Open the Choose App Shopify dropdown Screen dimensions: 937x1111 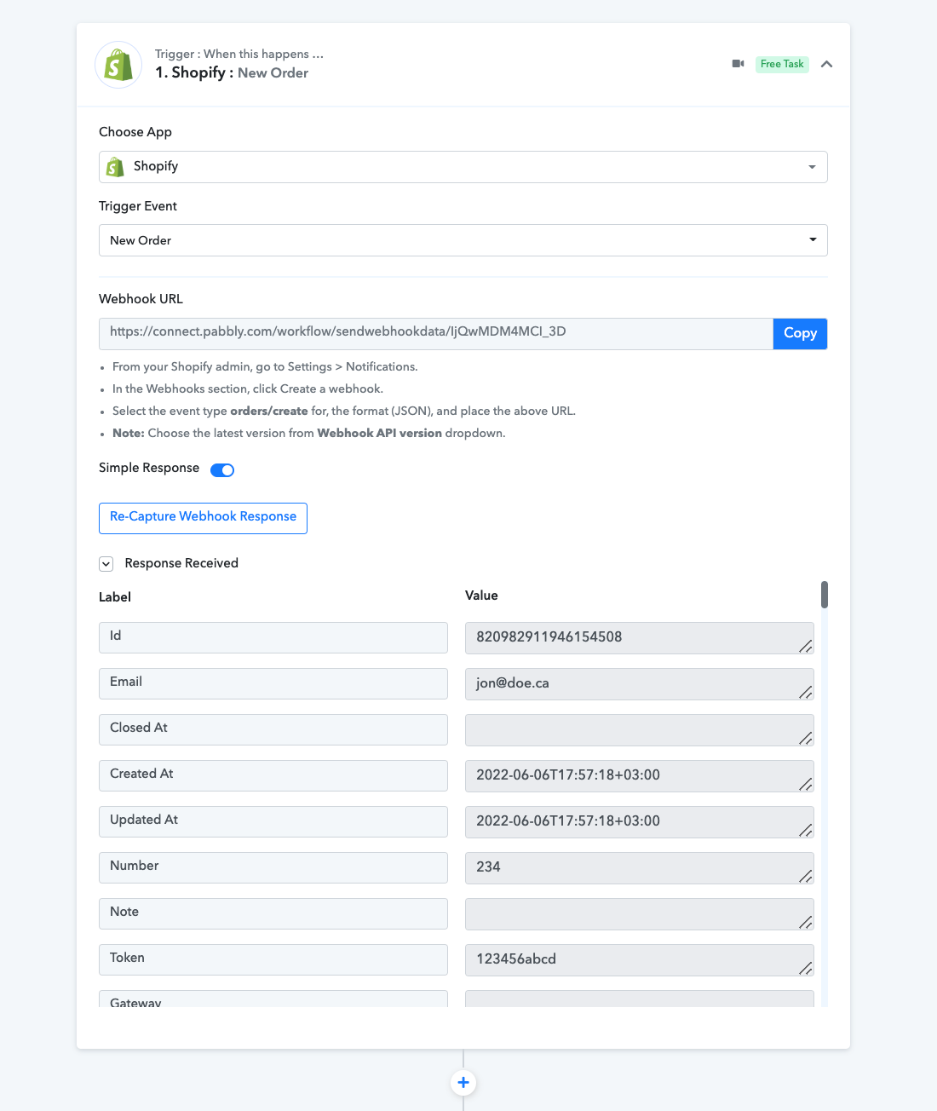tap(463, 167)
